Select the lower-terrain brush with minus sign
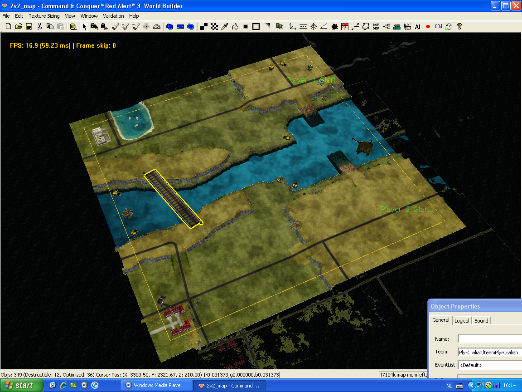 click(x=136, y=27)
